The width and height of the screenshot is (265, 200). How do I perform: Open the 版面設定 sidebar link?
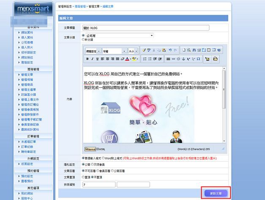(27, 164)
